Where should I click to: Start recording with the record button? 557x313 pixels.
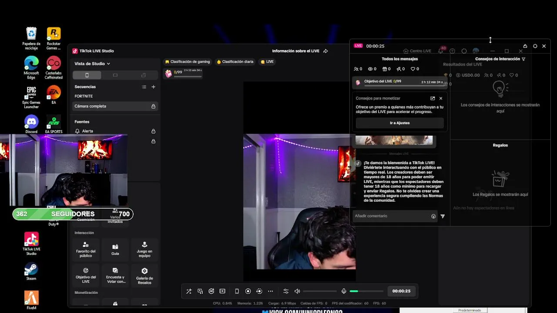248,291
